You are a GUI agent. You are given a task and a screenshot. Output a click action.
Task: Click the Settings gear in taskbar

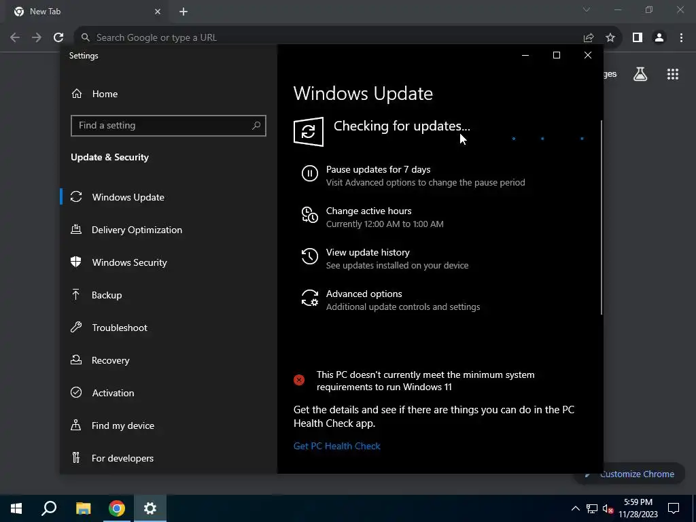pos(150,508)
